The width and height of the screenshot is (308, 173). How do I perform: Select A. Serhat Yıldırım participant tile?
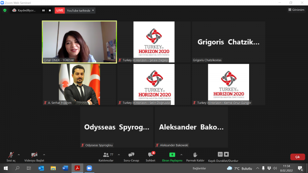pyautogui.click(x=79, y=84)
